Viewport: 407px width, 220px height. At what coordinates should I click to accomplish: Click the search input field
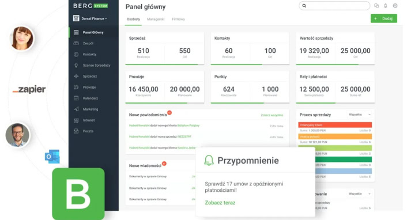coord(334,6)
